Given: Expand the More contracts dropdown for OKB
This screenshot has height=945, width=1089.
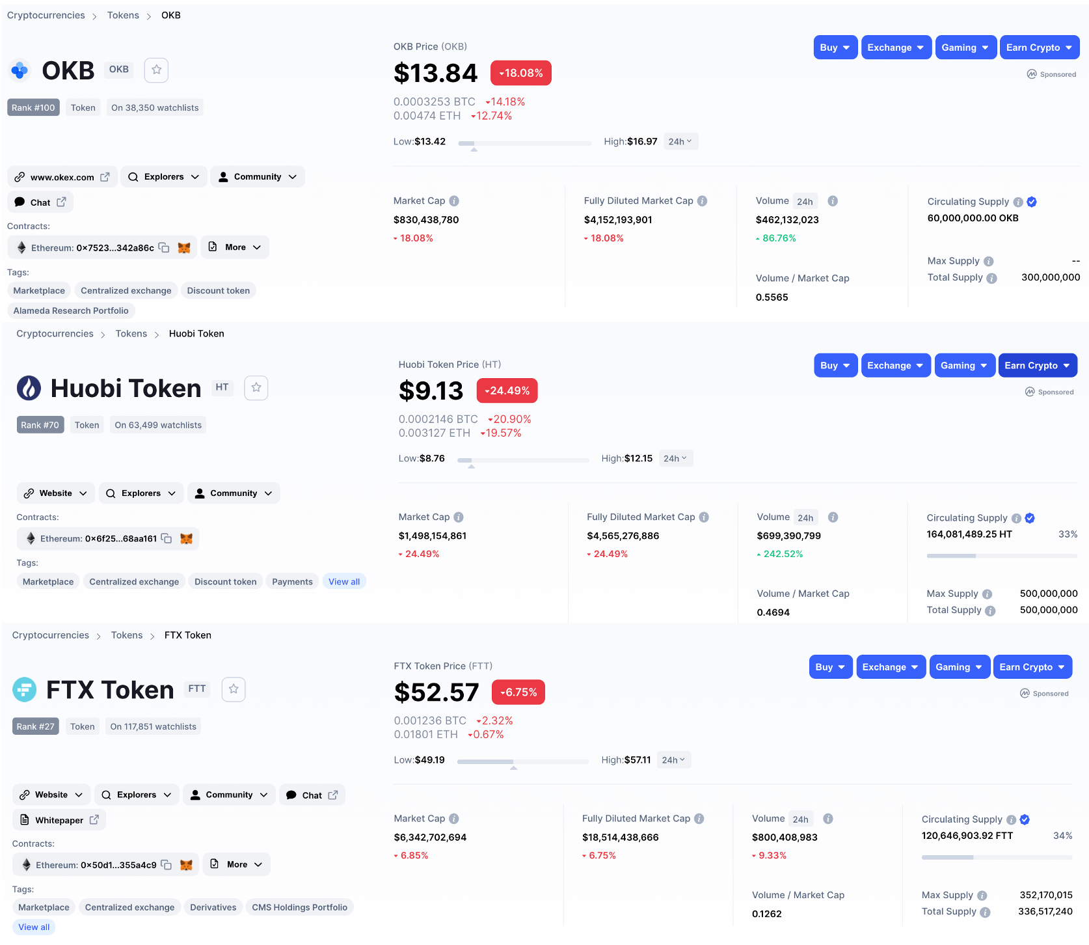Looking at the screenshot, I should (x=234, y=247).
